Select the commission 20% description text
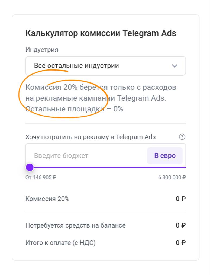 pos(101,93)
